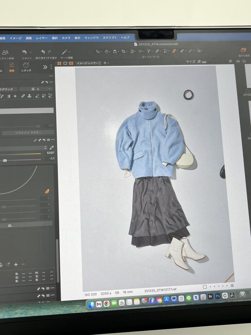This screenshot has width=251, height=335.
Task: Click the add layer plus button
Action: tap(105, 63)
